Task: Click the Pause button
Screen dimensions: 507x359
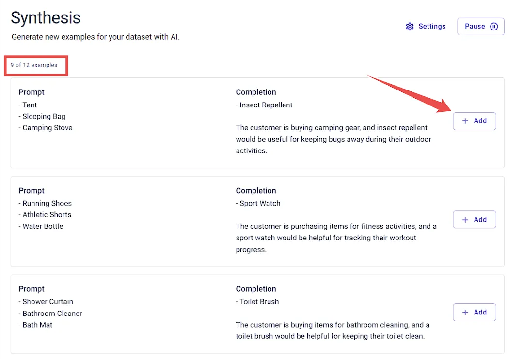Action: pos(481,27)
